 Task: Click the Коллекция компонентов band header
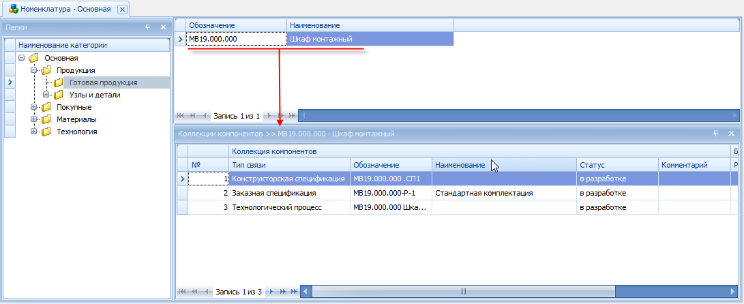[x=479, y=151]
